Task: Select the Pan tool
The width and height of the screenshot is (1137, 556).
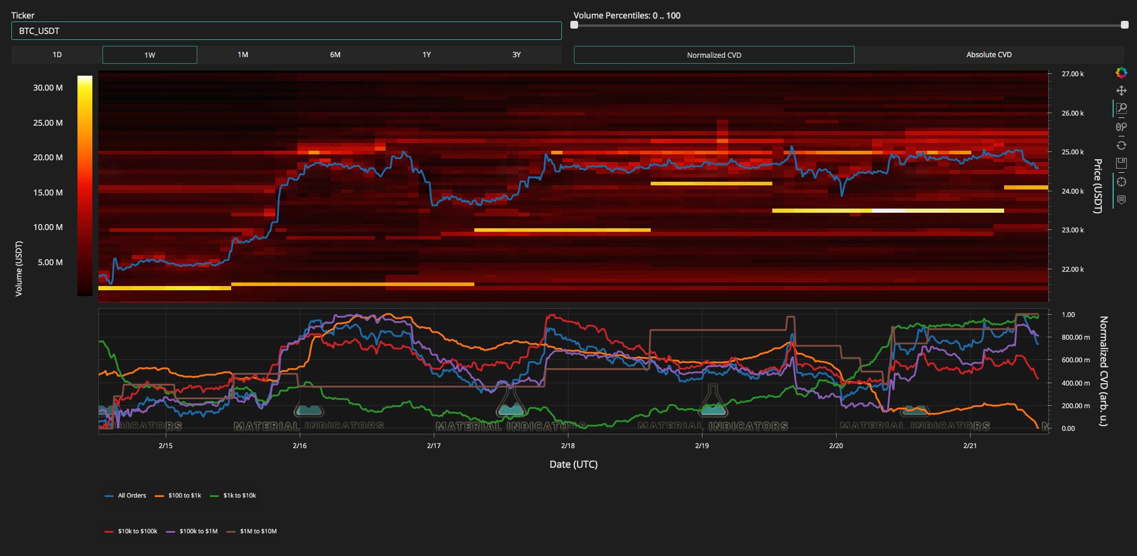Action: point(1121,91)
